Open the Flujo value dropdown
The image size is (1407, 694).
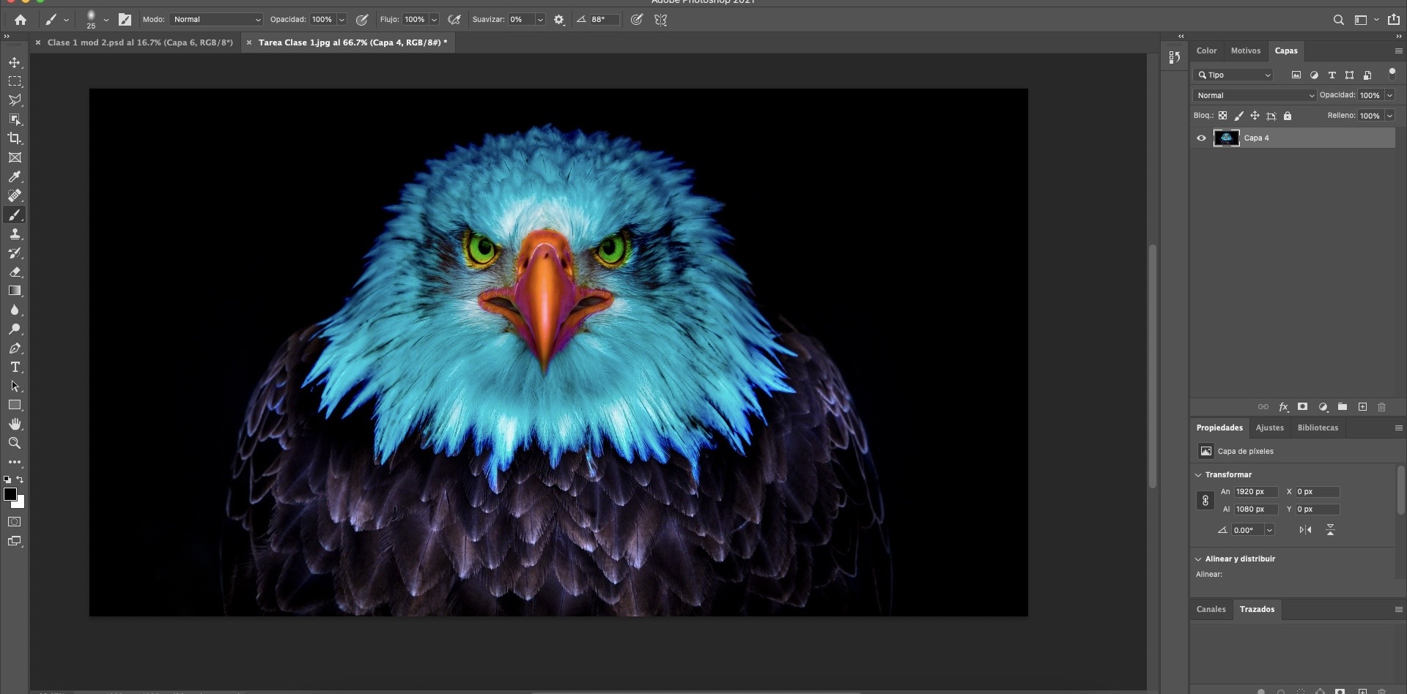pos(434,20)
